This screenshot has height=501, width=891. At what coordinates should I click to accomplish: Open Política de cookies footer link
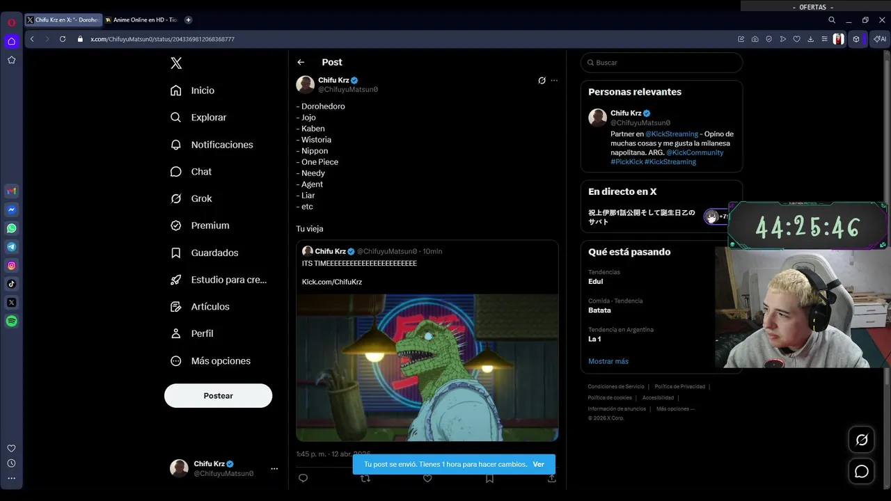pos(610,398)
